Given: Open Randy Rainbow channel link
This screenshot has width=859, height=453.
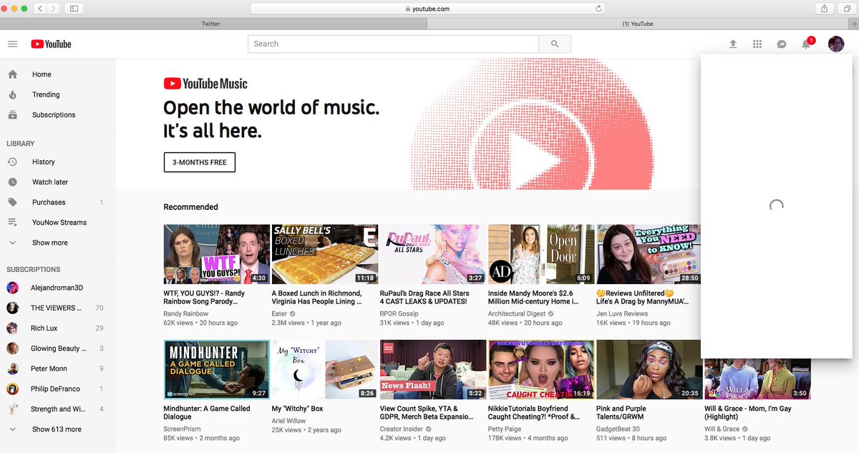Looking at the screenshot, I should pyautogui.click(x=188, y=313).
